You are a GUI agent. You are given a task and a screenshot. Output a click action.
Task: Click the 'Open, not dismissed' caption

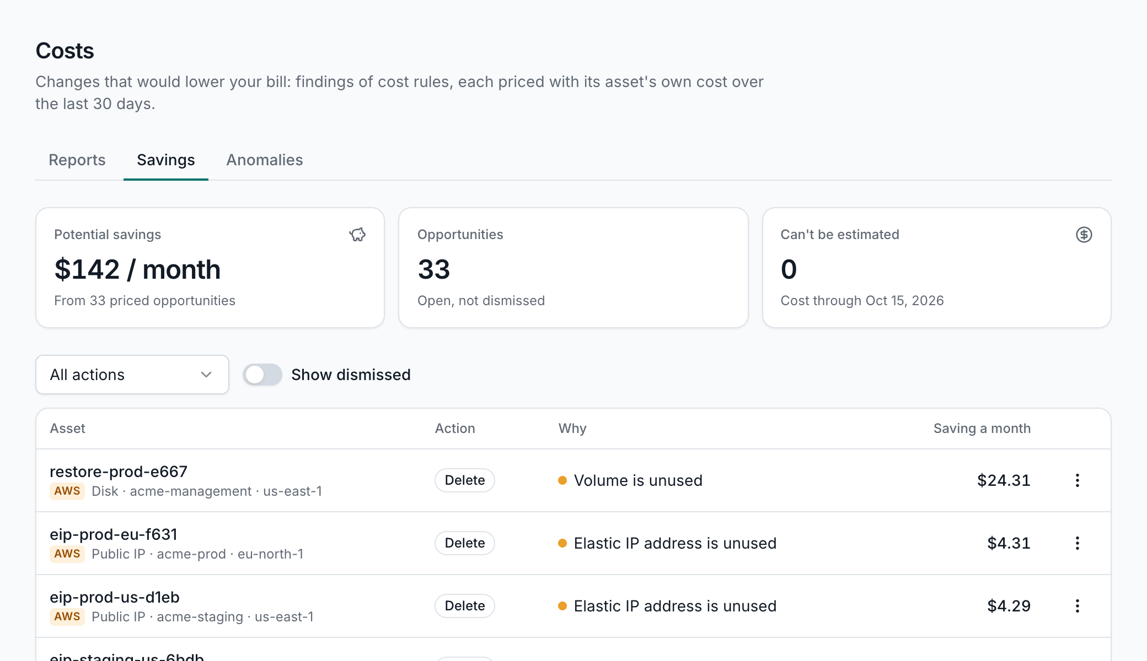(x=481, y=301)
